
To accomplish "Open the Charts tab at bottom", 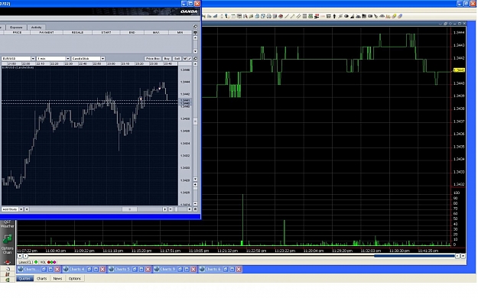I will (42, 278).
